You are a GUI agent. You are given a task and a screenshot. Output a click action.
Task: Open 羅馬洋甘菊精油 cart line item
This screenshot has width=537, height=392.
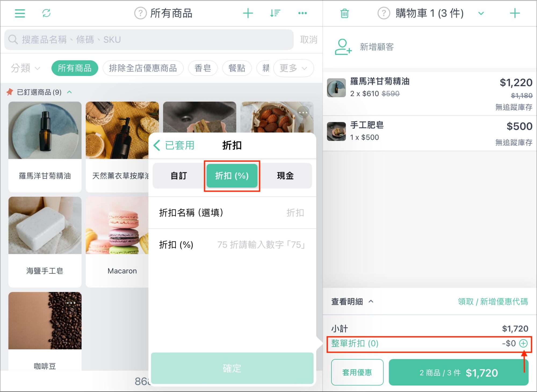click(x=430, y=94)
